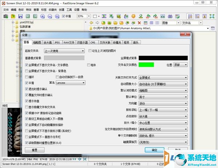
Task: Click the green 文件名文字颜色 swatch
Action: coord(146,65)
